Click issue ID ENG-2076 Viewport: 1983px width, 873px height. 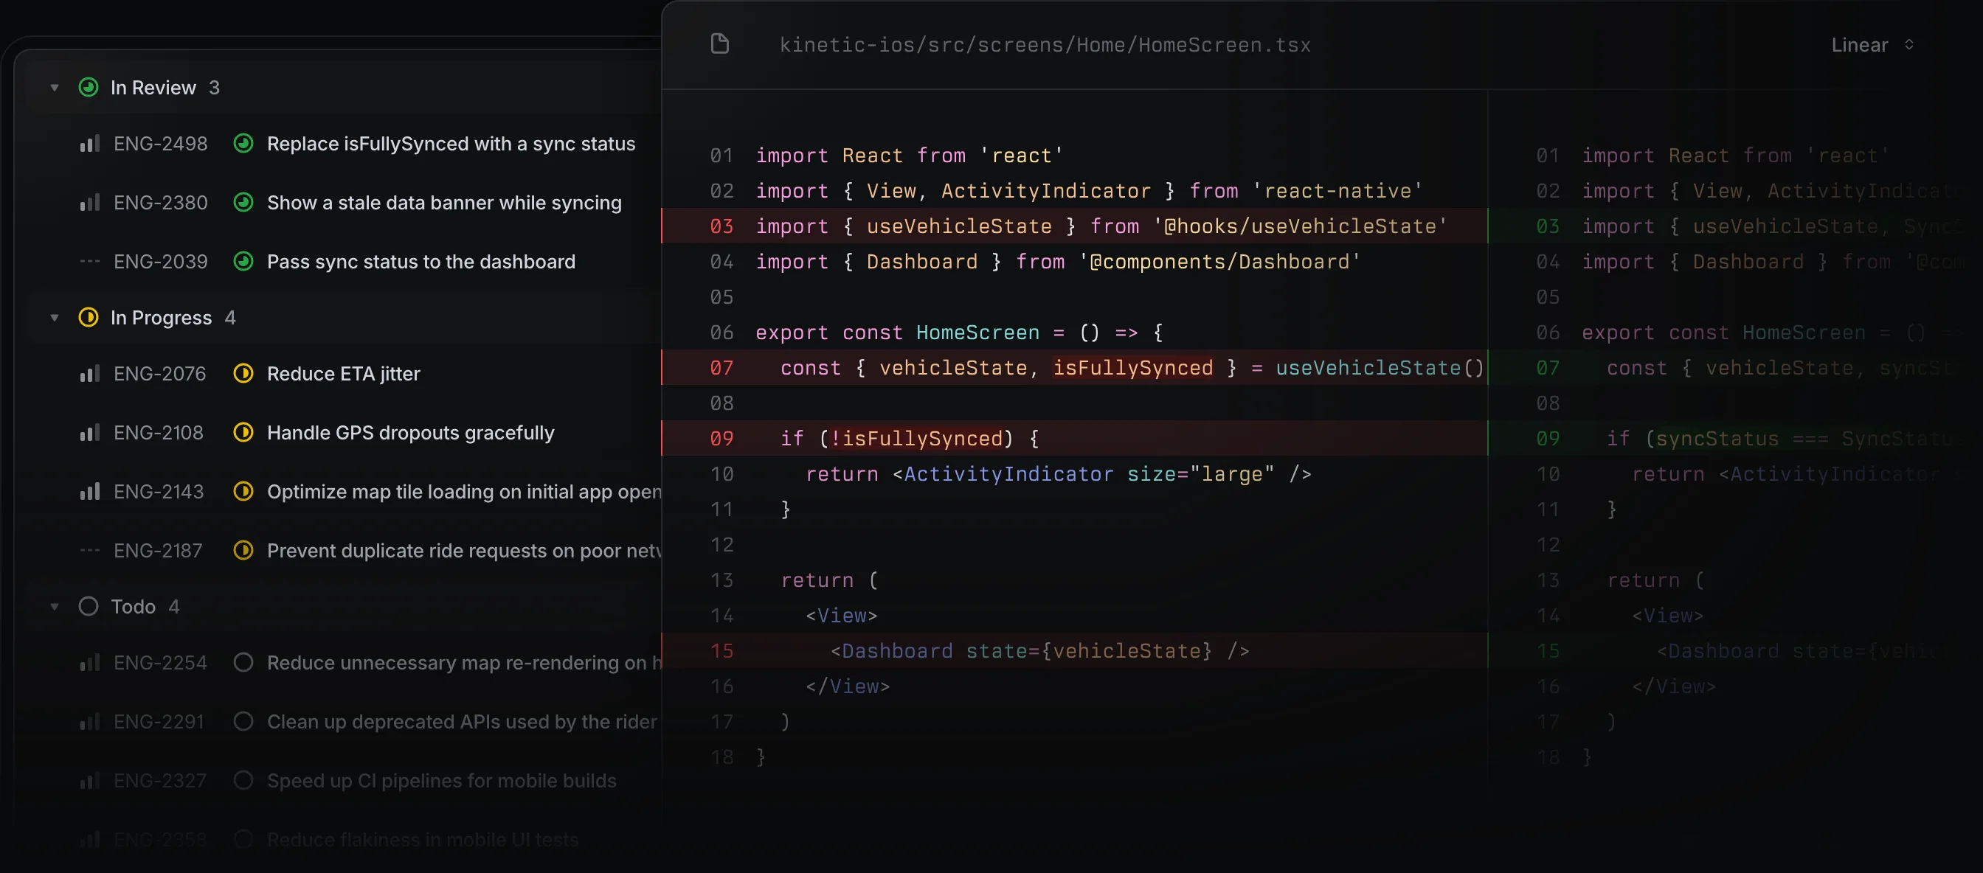coord(160,374)
